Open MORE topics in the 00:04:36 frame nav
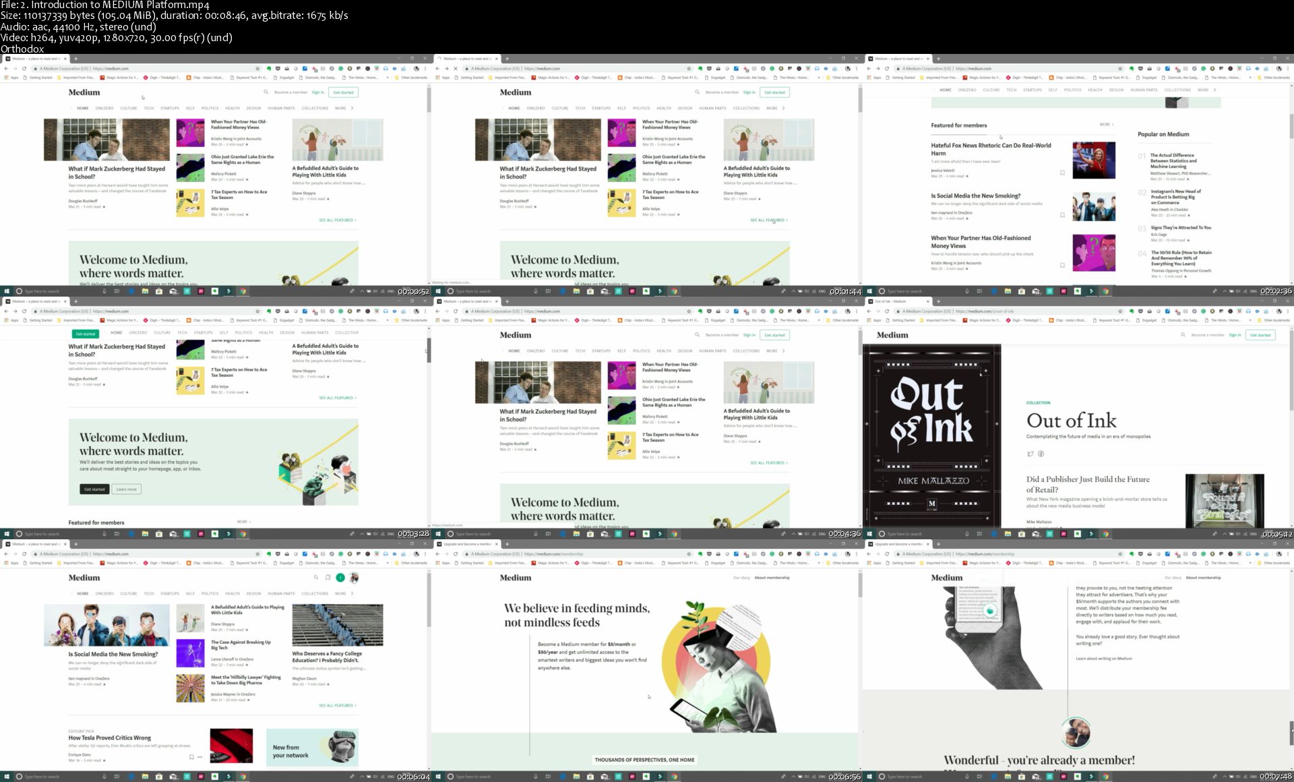 (x=772, y=351)
